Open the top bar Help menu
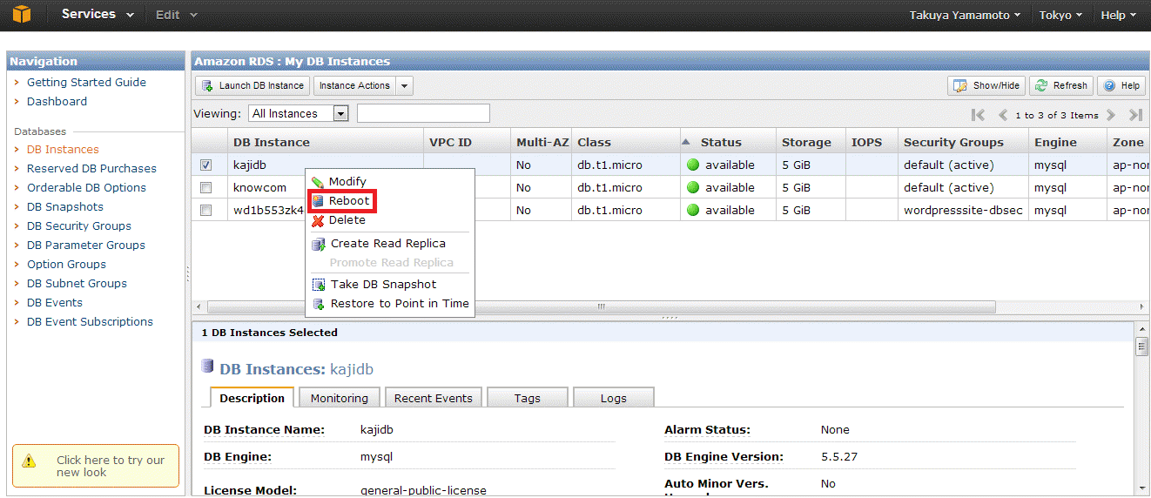 1118,15
